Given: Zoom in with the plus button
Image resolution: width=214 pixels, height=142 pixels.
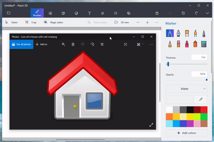Looking at the screenshot, I should [x=147, y=22].
